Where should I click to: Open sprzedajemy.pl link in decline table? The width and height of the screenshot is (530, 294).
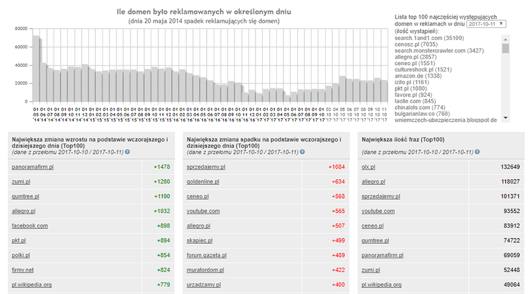click(206, 167)
